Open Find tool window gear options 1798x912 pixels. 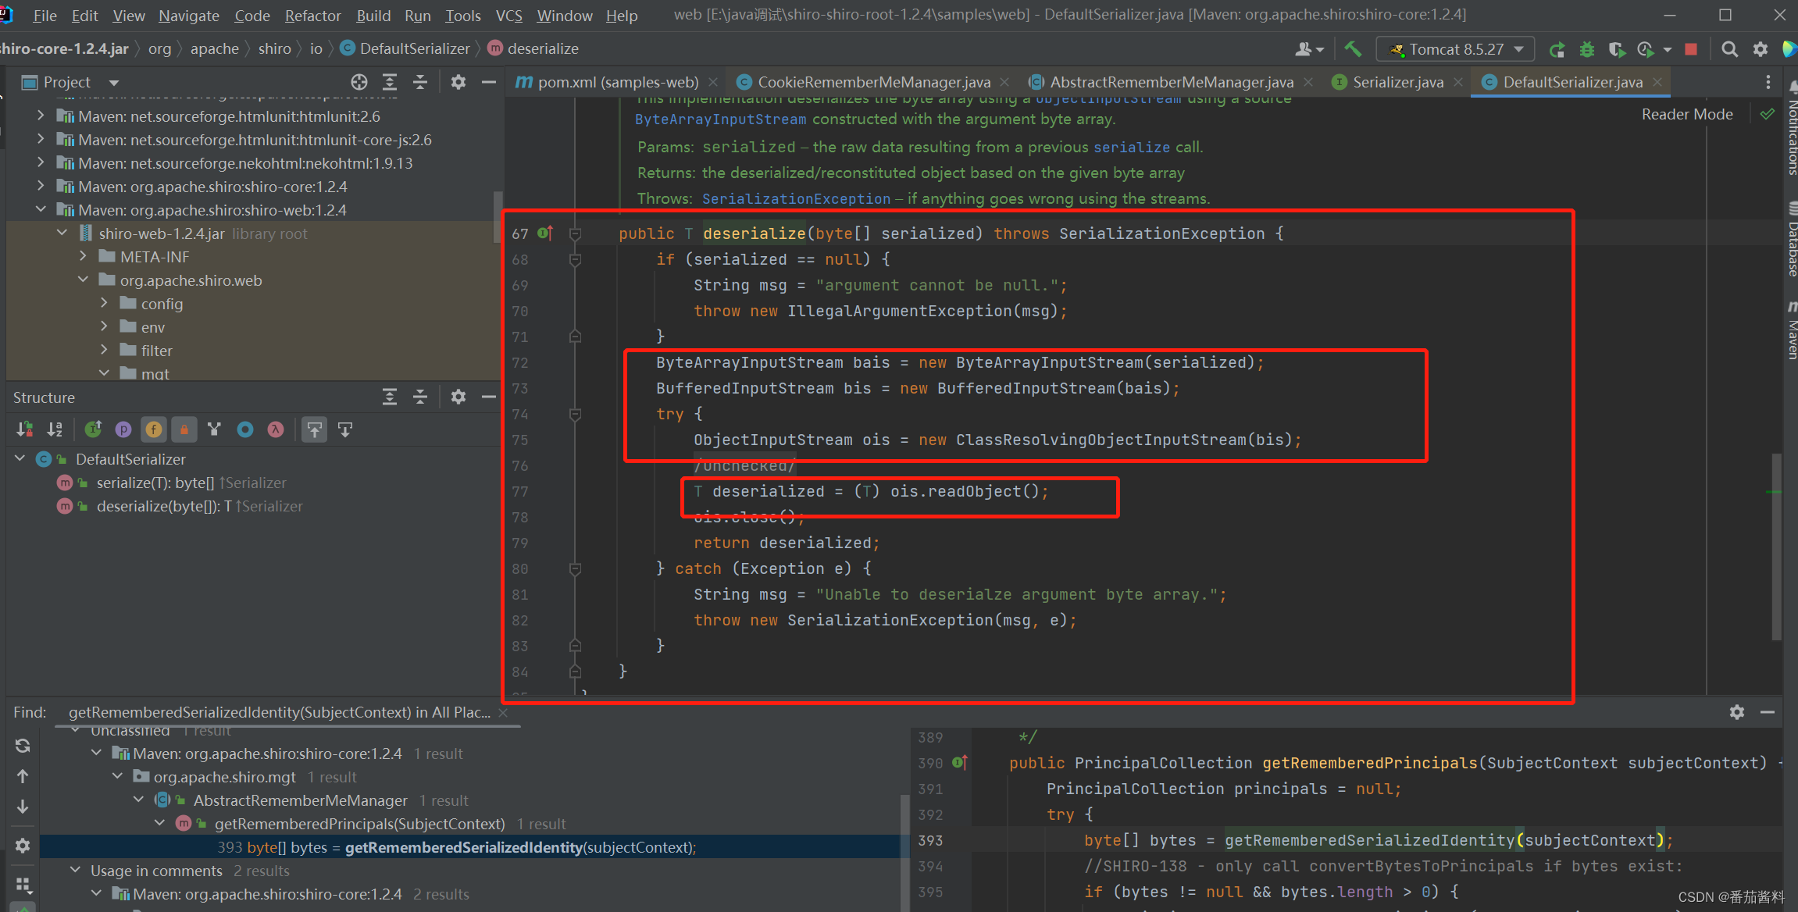1736,712
